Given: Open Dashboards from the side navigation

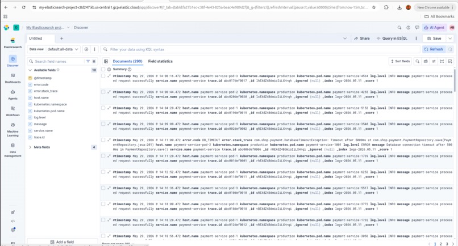Looking at the screenshot, I should click(13, 78).
